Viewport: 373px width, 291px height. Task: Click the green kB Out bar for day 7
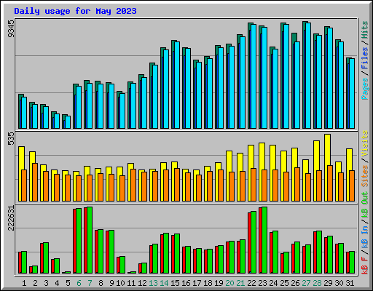pos(90,240)
